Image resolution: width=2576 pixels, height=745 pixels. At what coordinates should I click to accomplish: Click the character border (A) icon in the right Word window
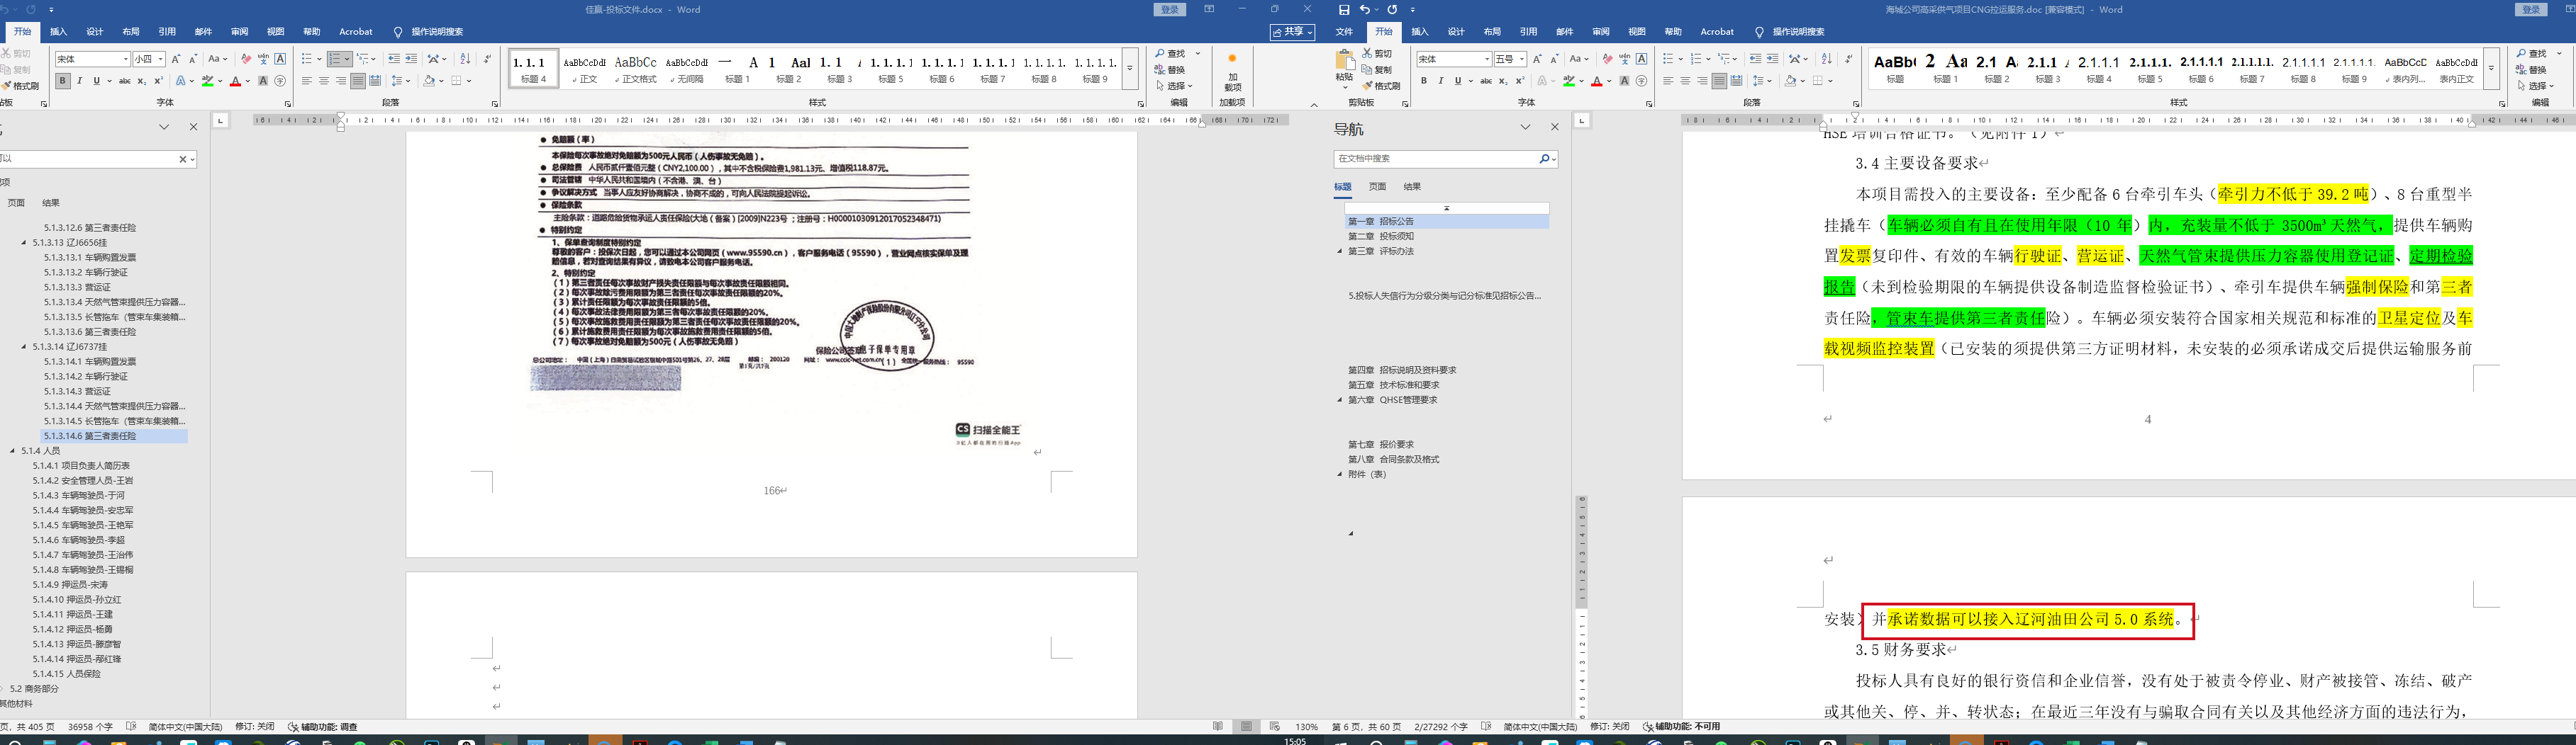pos(1641,59)
